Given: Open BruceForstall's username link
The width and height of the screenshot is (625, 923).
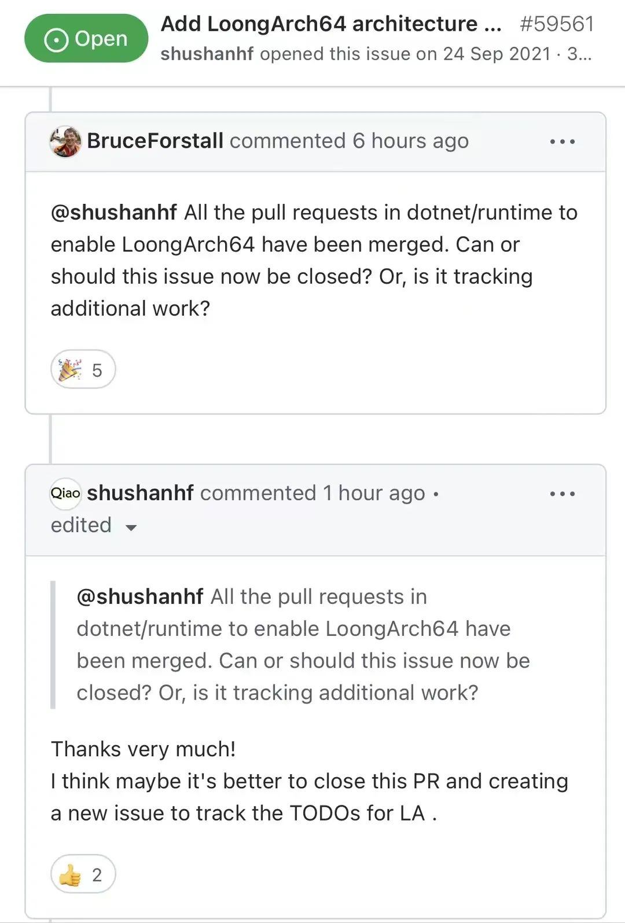Looking at the screenshot, I should coord(155,141).
